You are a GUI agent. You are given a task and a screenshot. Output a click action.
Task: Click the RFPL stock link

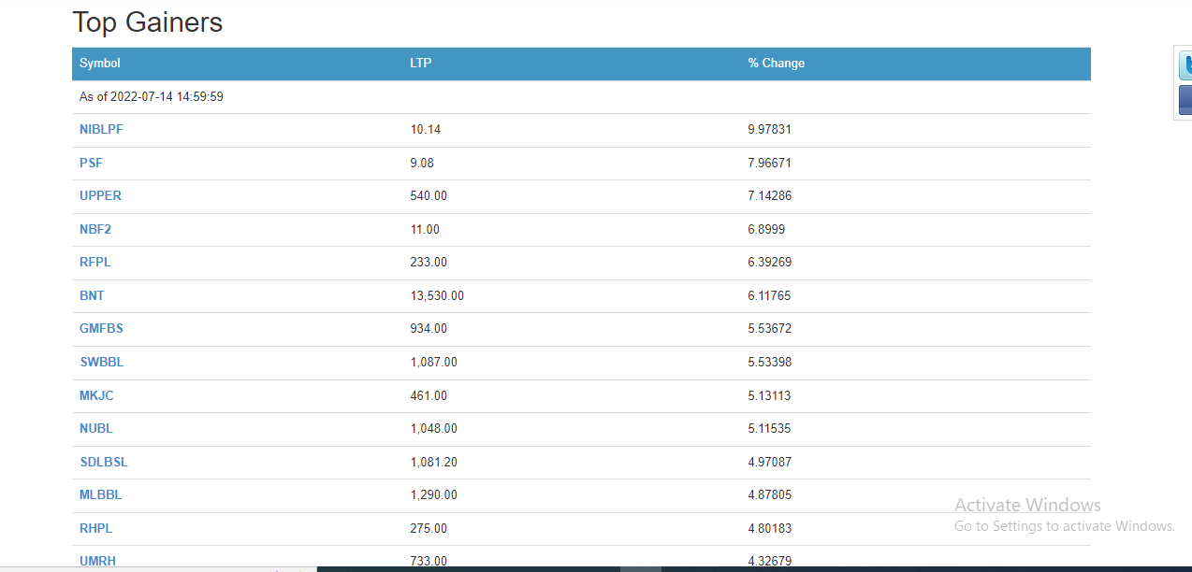(94, 263)
